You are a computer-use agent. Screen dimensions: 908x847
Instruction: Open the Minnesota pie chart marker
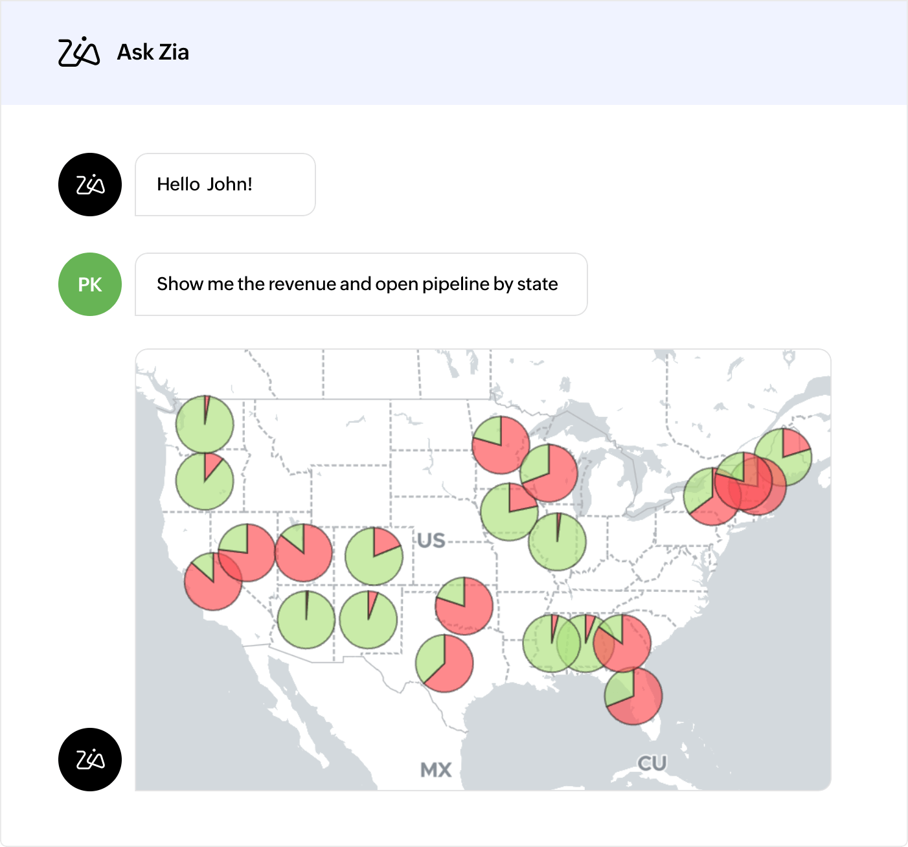pos(501,445)
